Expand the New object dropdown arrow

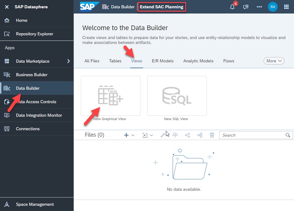pyautogui.click(x=133, y=135)
